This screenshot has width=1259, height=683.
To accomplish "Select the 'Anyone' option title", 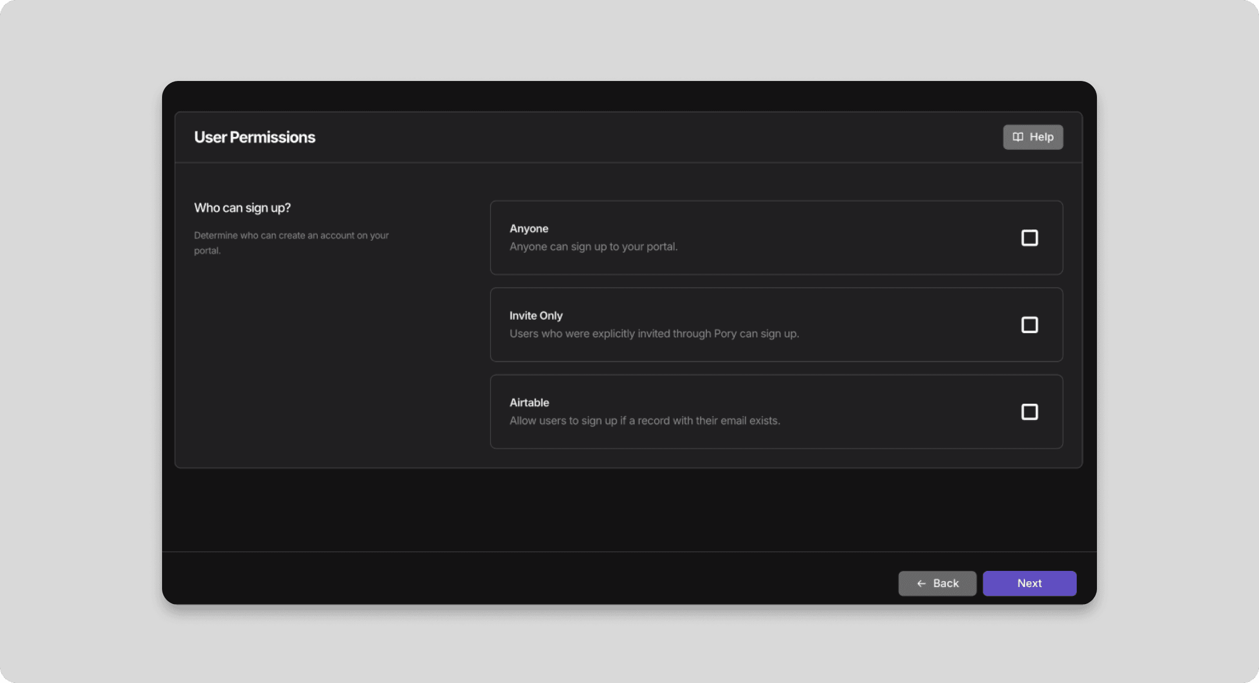I will (529, 228).
